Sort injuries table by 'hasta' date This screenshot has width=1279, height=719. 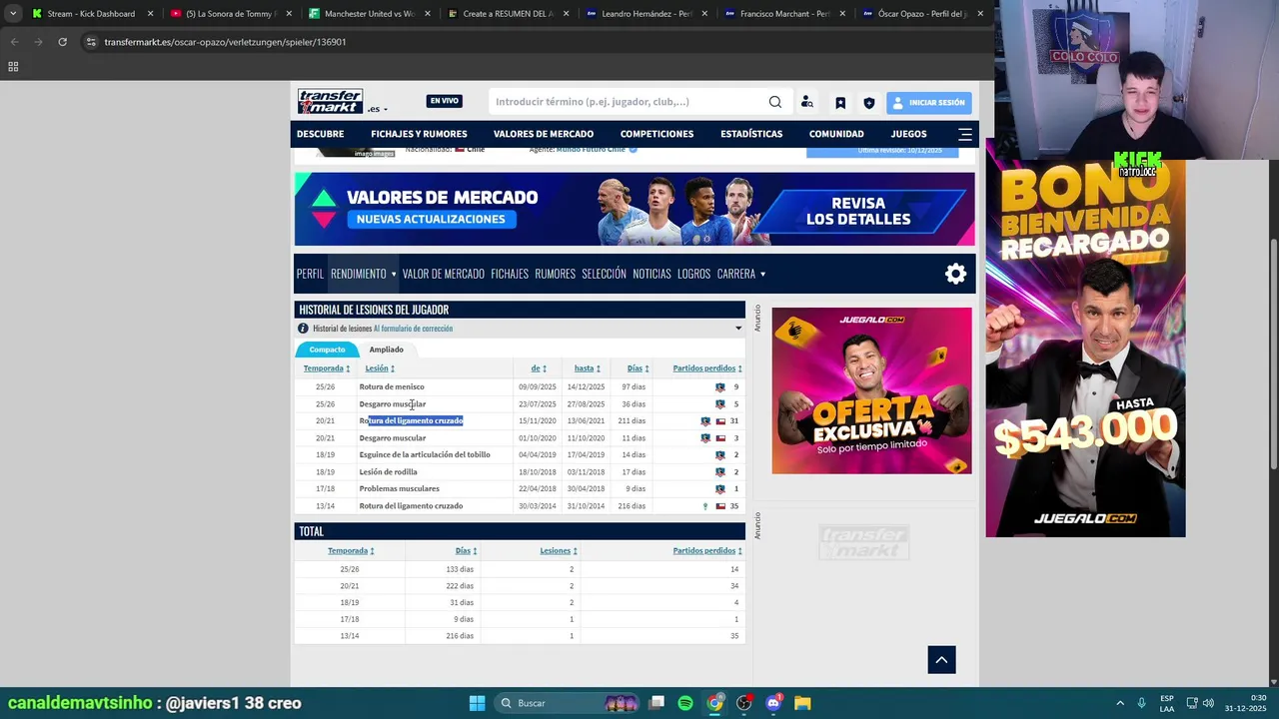pyautogui.click(x=588, y=368)
